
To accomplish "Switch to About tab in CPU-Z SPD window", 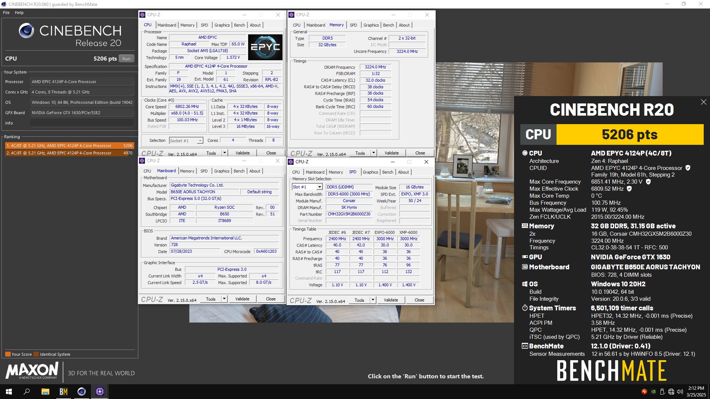I will click(x=403, y=172).
